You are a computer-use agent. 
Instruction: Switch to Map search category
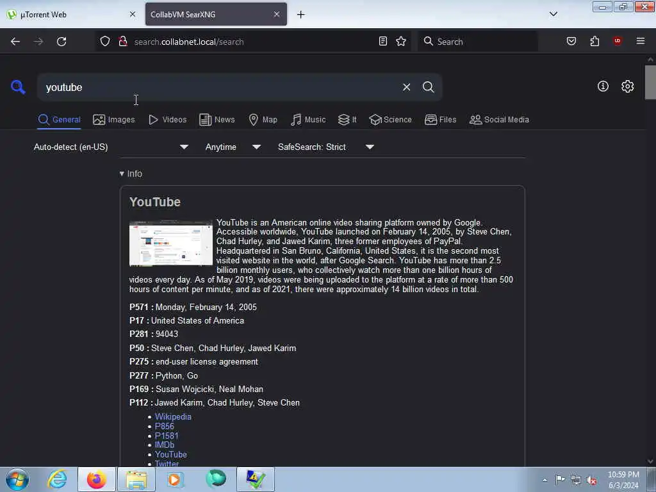pyautogui.click(x=263, y=120)
